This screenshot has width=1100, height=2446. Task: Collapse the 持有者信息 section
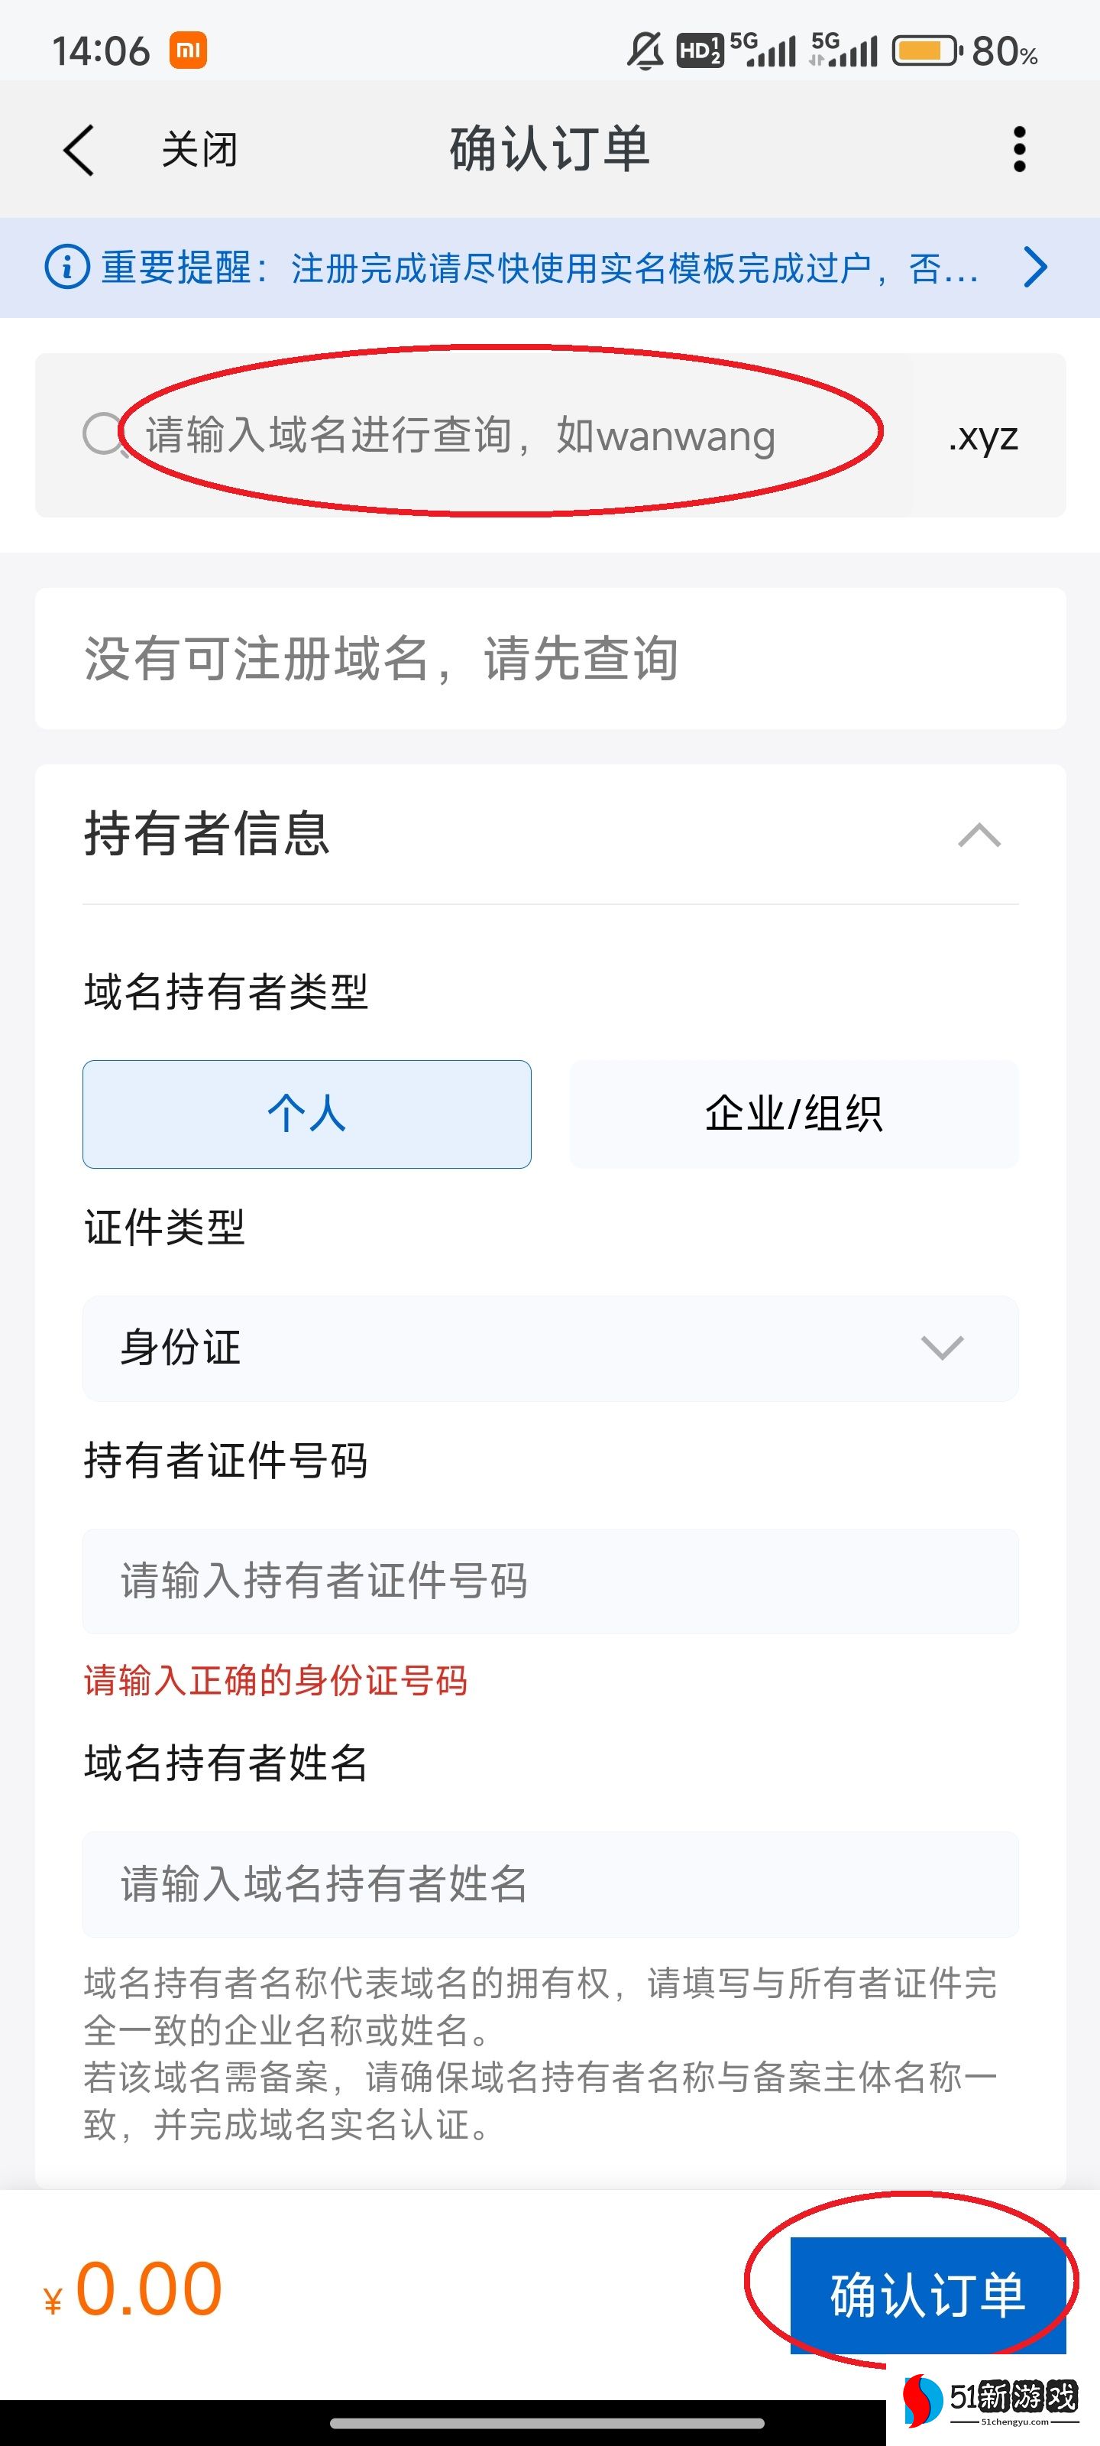pos(979,835)
